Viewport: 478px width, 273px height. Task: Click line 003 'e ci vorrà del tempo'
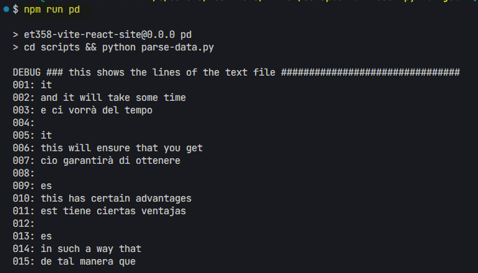click(96, 110)
